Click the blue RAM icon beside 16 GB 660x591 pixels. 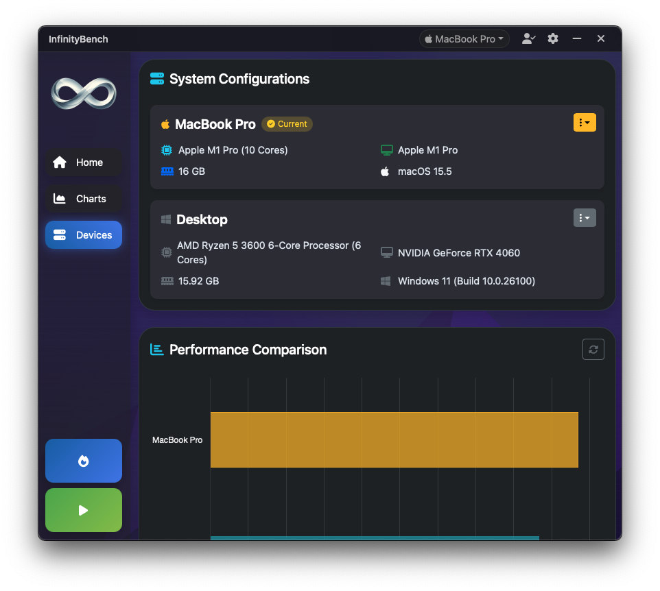167,171
